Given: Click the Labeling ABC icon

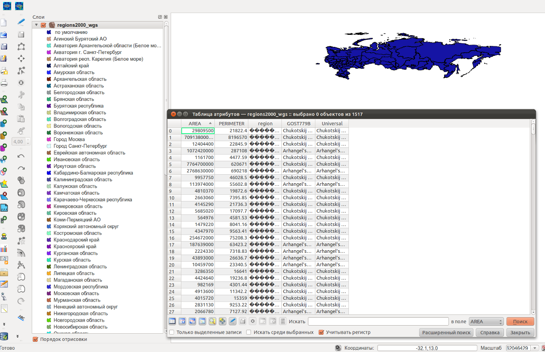Looking at the screenshot, I should tap(21, 318).
